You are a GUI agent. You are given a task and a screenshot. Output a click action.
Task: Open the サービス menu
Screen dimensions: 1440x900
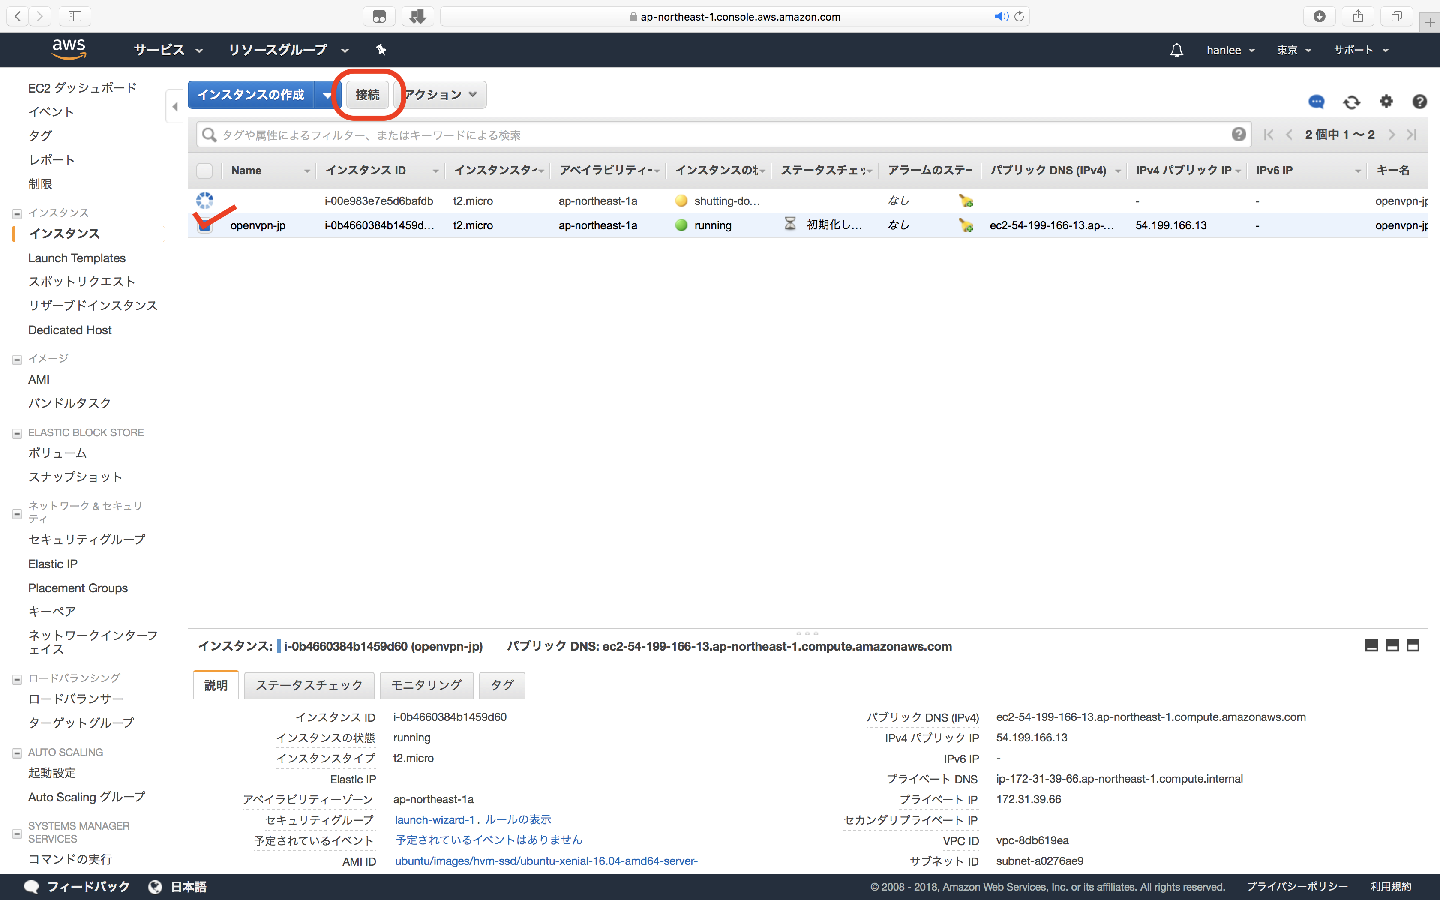[168, 50]
